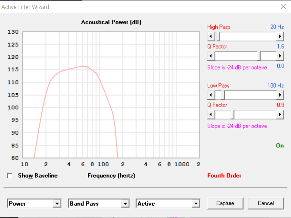The height and width of the screenshot is (218, 291).
Task: Click the Acoustical Power (dB) chart title
Action: coord(111,22)
